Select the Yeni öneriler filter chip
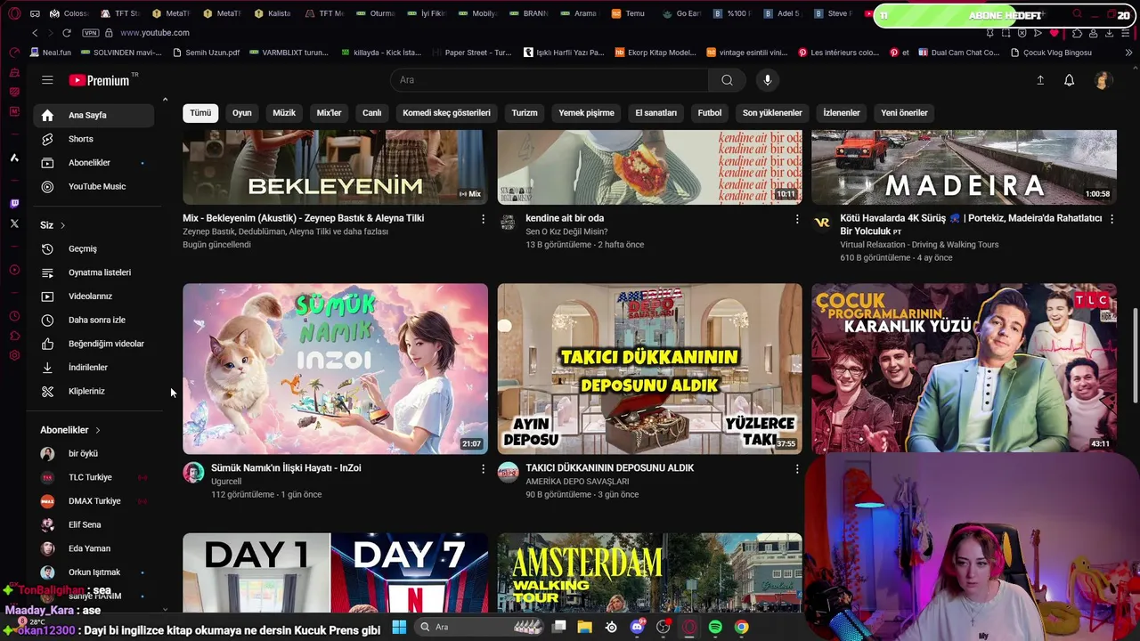This screenshot has height=641, width=1140. click(904, 113)
